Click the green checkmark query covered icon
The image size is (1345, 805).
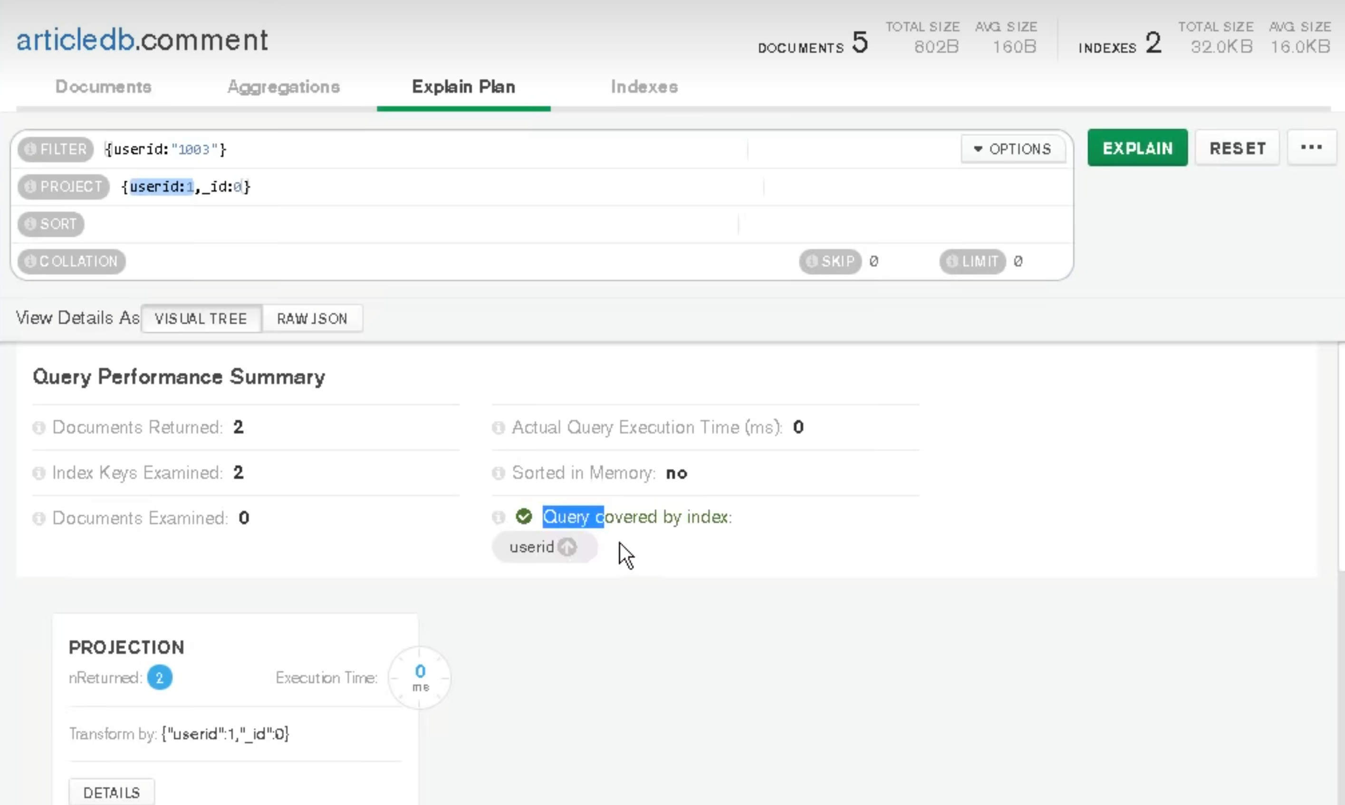524,516
